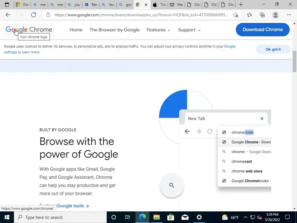This screenshot has width=297, height=223.
Task: Open the learn more link
Action: tap(31, 52)
